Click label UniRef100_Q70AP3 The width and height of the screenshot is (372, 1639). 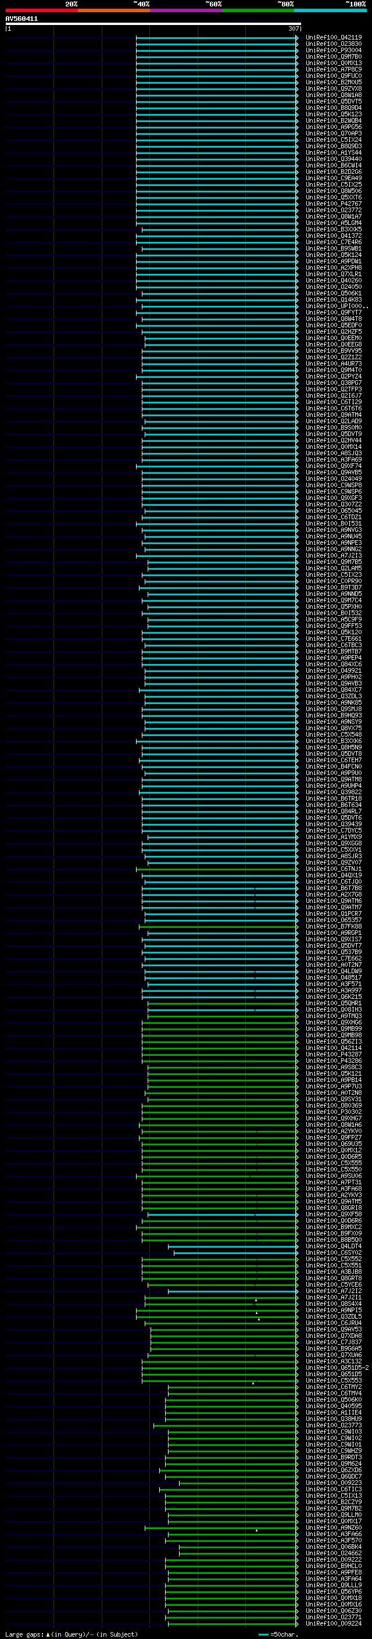coord(334,134)
